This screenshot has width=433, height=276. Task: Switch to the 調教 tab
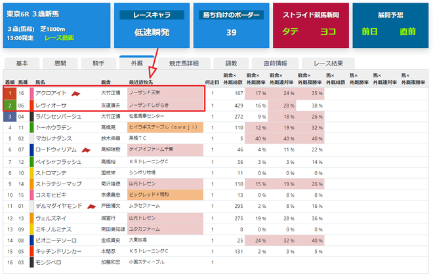pos(231,64)
